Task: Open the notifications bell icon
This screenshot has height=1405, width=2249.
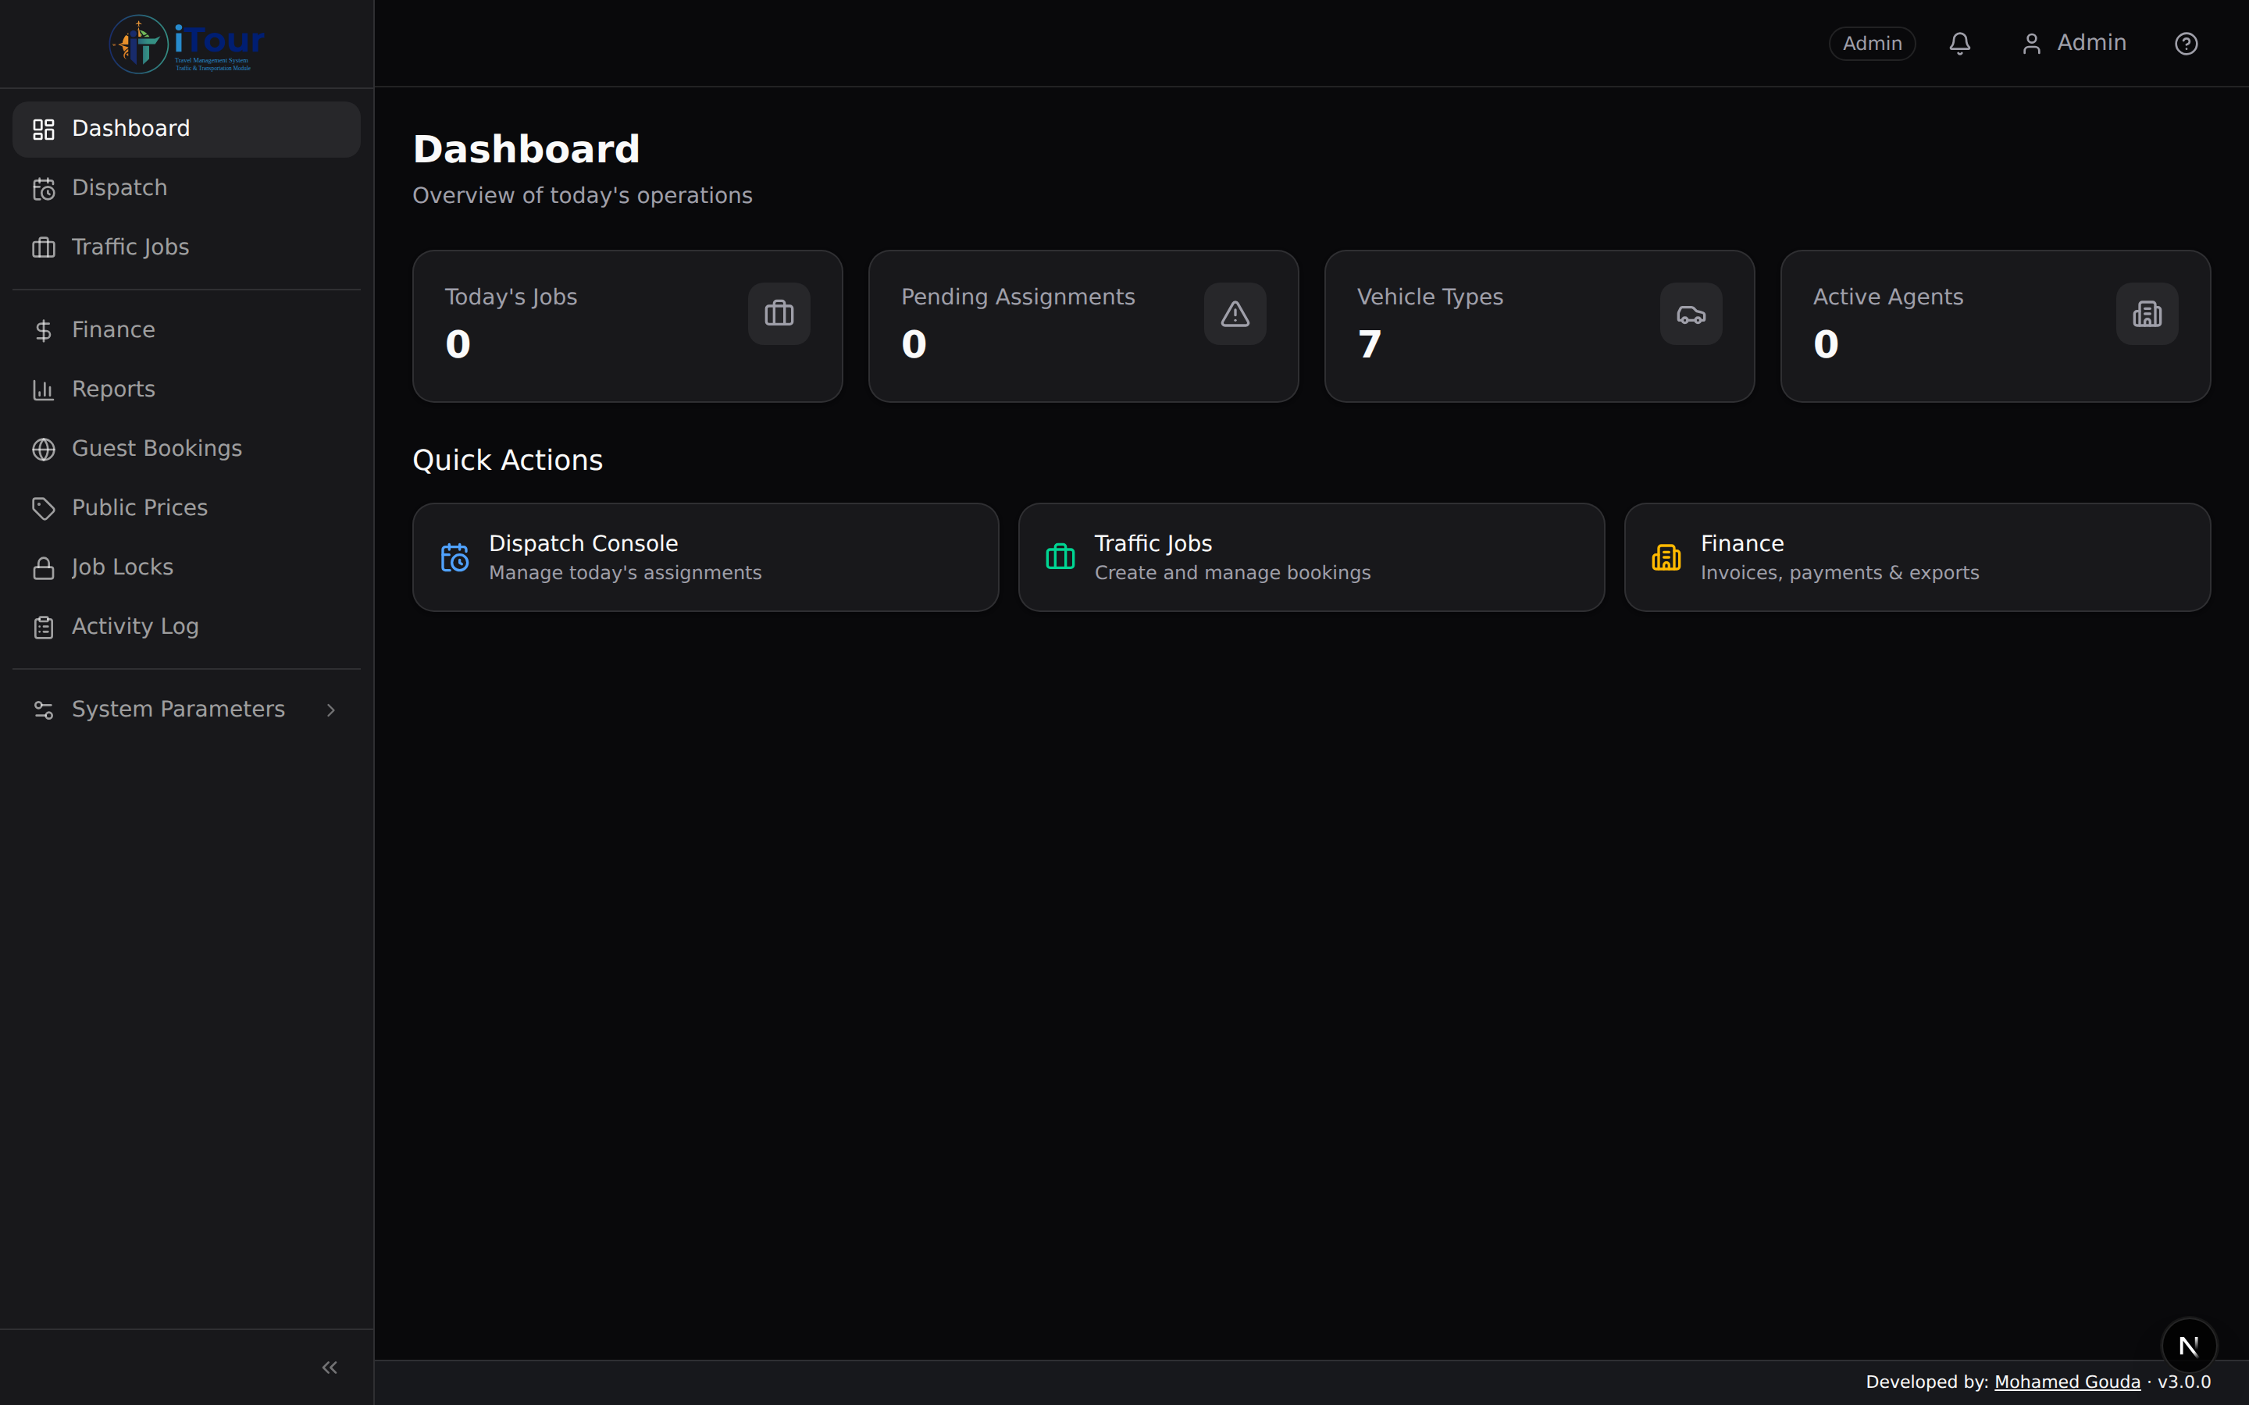Action: click(x=1959, y=43)
